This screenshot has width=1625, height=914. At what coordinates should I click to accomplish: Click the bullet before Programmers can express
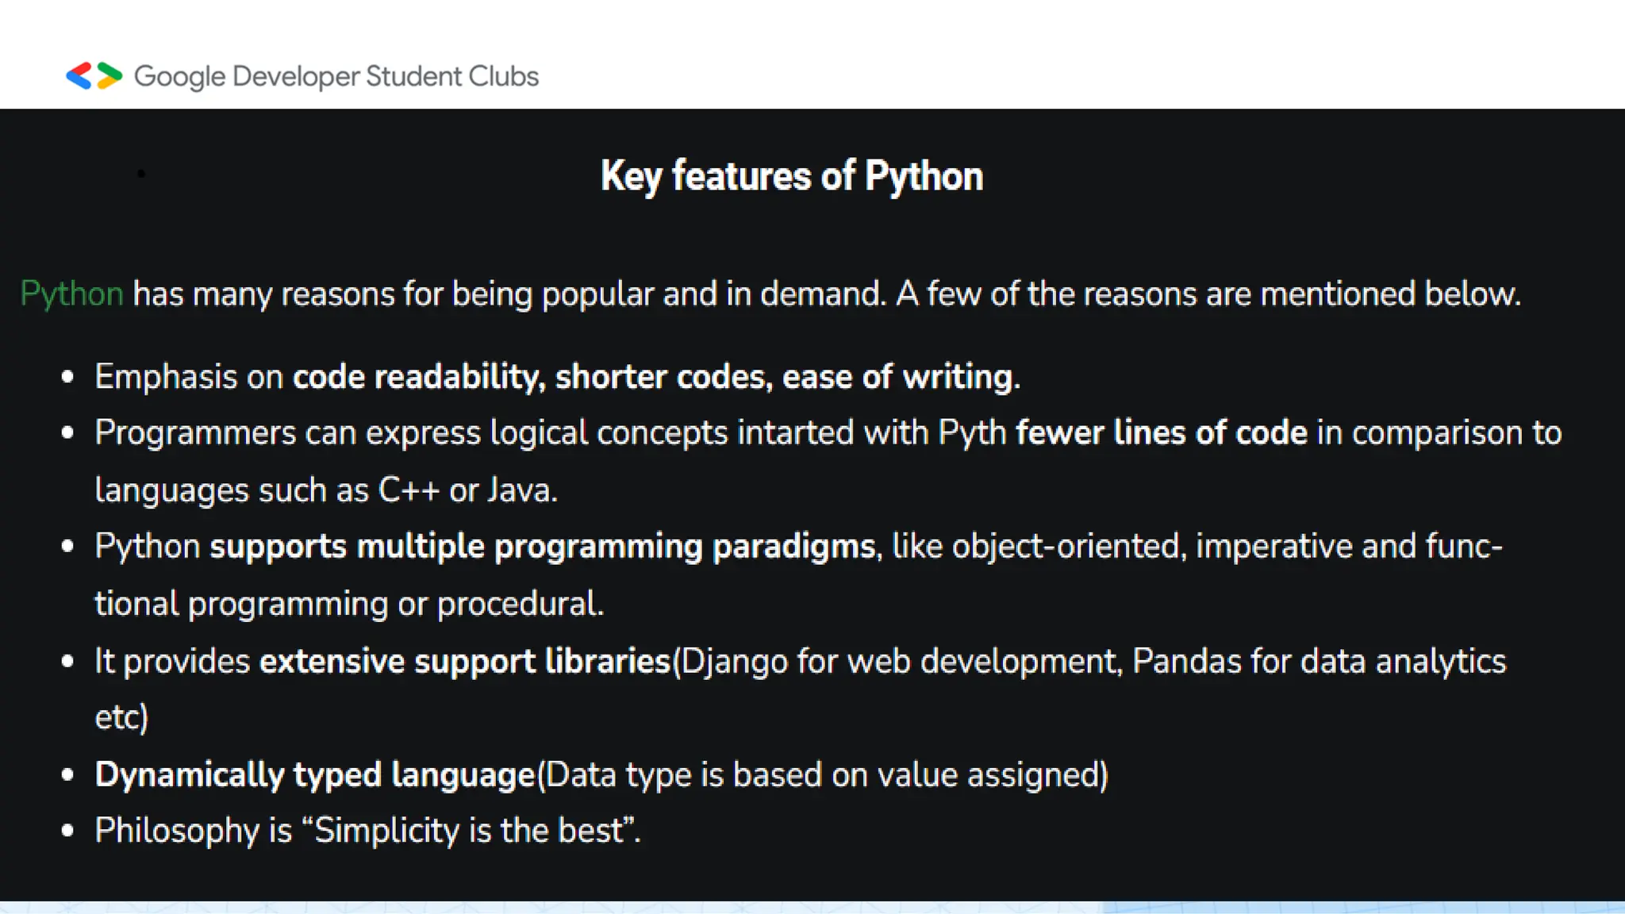pos(67,433)
